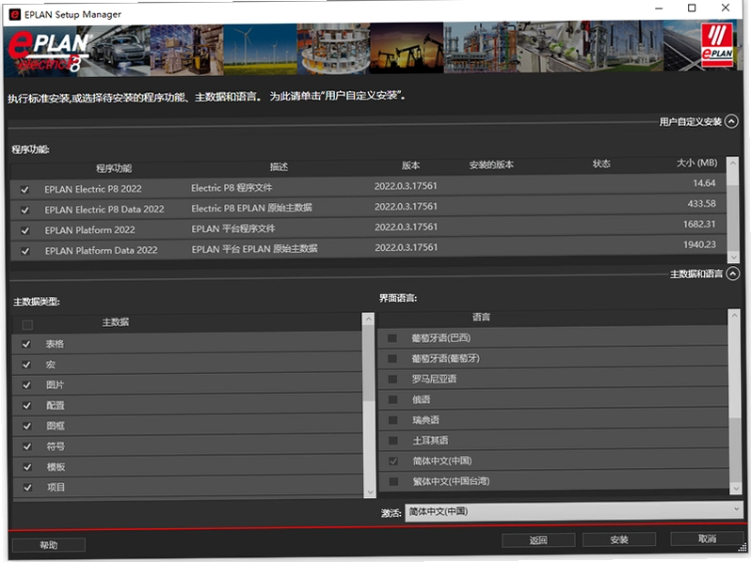Check the 土耳其语 language checkbox

coord(393,441)
